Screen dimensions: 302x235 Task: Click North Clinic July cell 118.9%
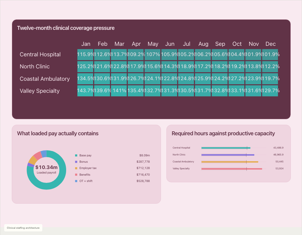pos(186,67)
